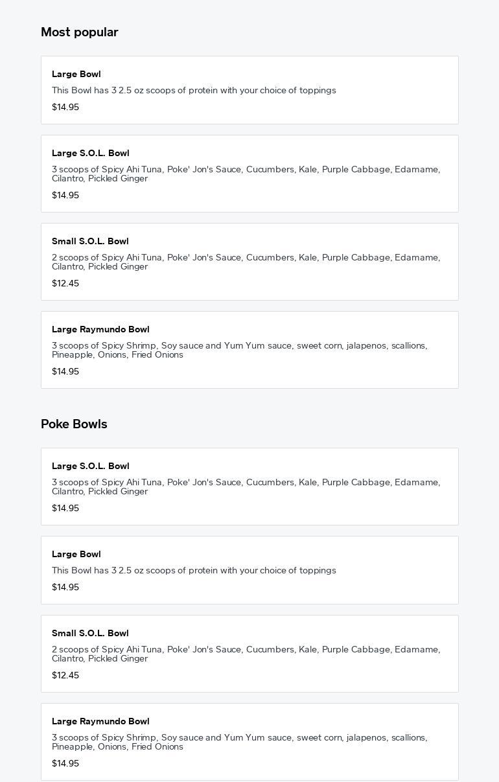Click $12.45 price in Most popular section

[65, 284]
